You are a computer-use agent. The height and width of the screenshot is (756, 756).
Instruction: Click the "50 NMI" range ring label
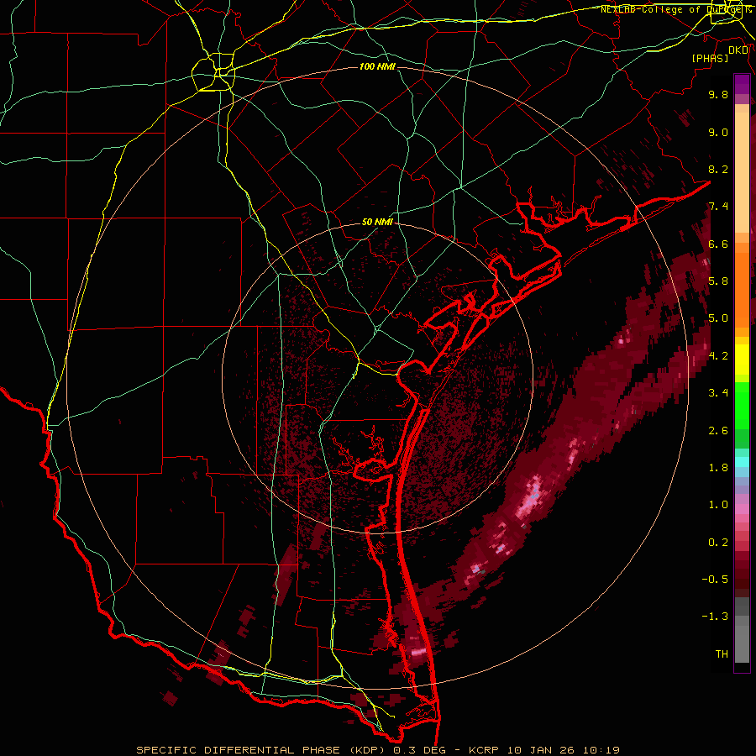(x=377, y=222)
